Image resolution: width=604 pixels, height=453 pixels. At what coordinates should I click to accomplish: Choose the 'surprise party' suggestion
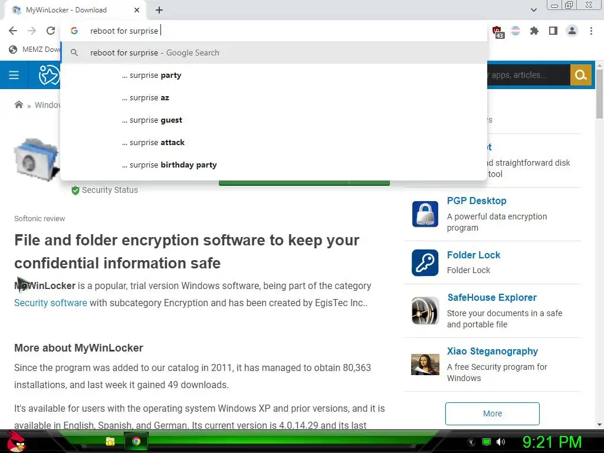274,75
